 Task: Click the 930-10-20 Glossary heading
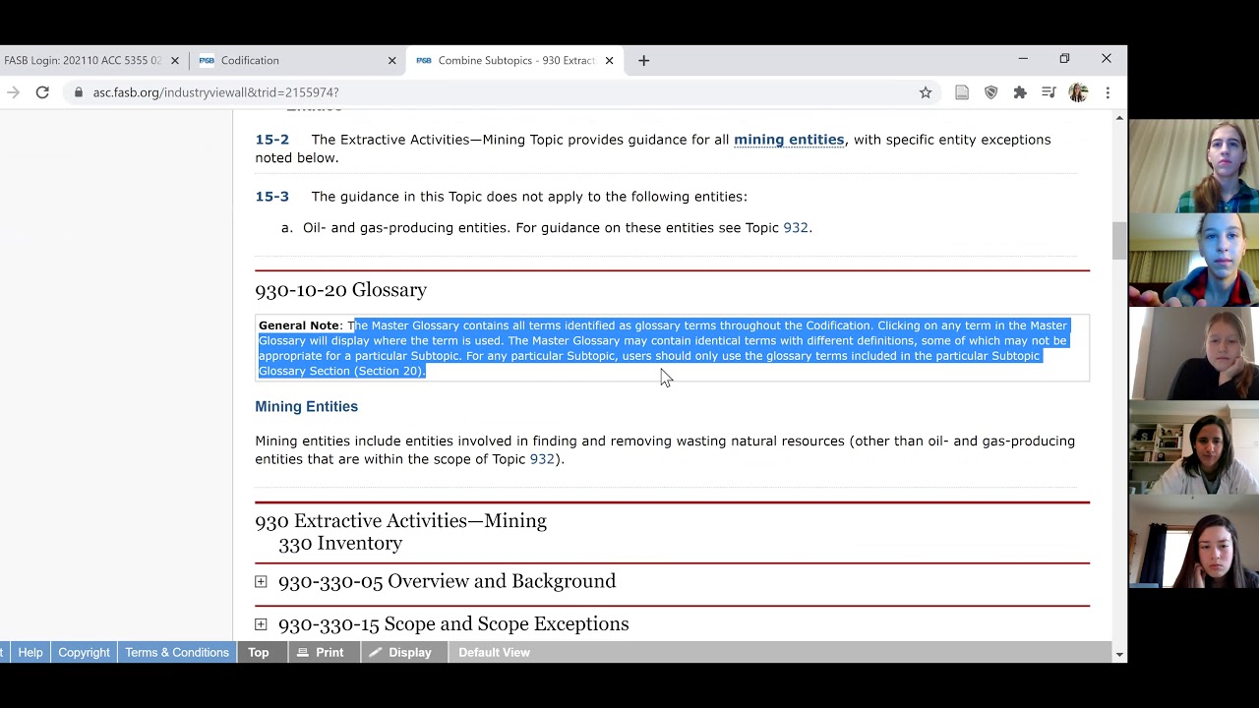341,290
